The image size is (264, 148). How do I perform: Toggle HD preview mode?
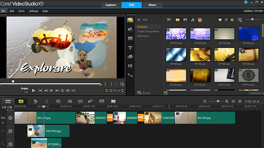[73, 90]
